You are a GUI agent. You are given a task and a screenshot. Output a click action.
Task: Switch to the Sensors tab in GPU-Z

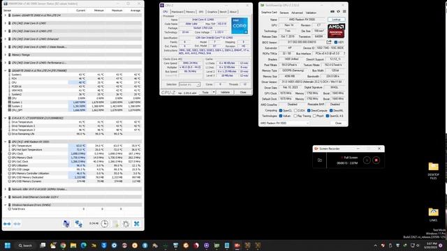coord(284,13)
